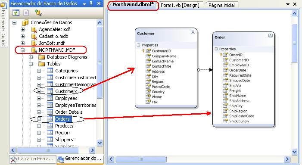Select the Customers table in tree
The height and width of the screenshot is (165, 302).
point(66,91)
